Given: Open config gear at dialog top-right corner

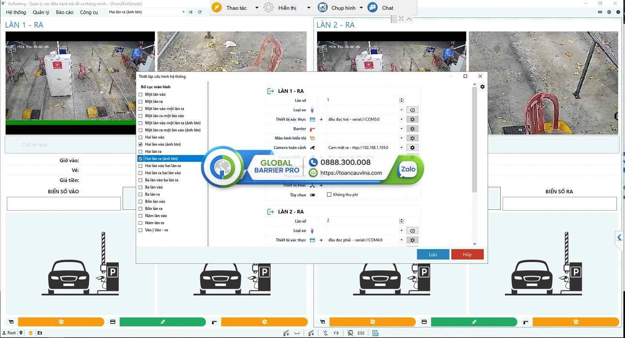Looking at the screenshot, I should [482, 87].
